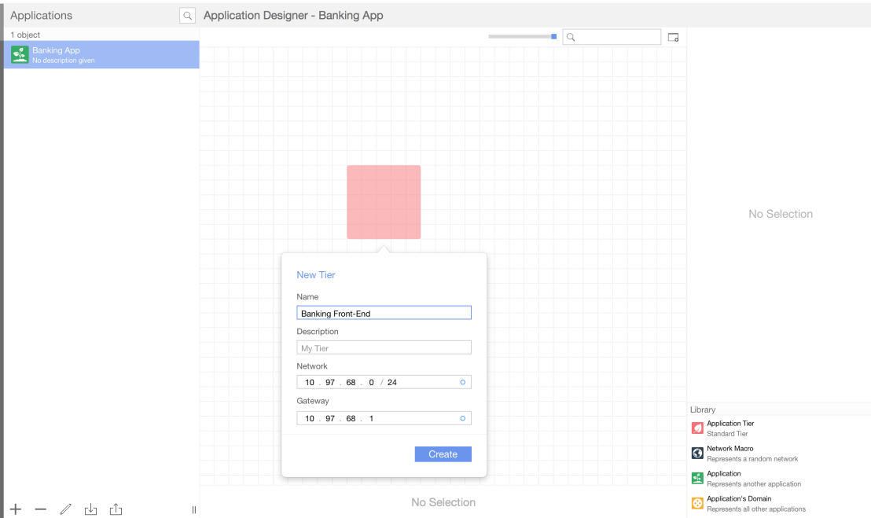Click the add application plus icon

[16, 509]
